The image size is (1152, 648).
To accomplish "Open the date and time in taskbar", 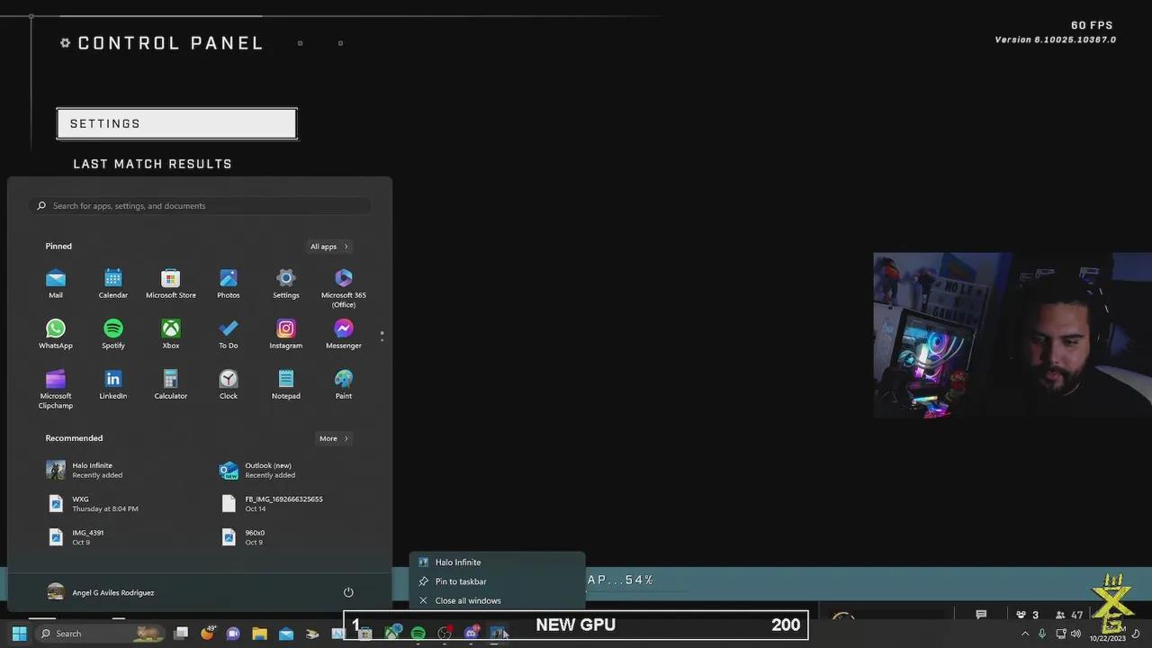I will point(1107,634).
